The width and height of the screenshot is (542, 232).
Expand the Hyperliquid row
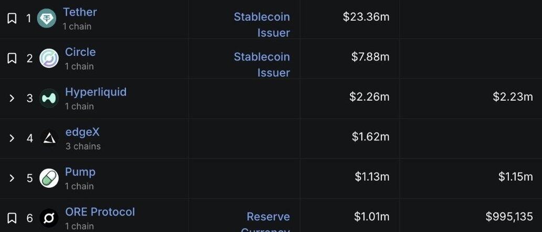(x=12, y=98)
